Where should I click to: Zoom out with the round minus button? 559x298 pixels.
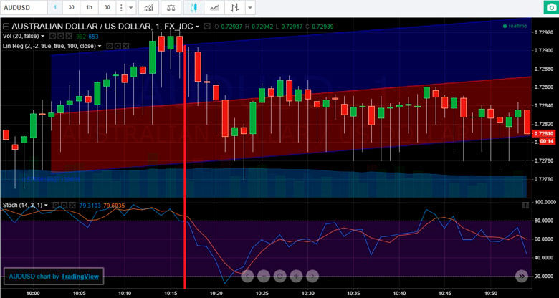(264, 276)
